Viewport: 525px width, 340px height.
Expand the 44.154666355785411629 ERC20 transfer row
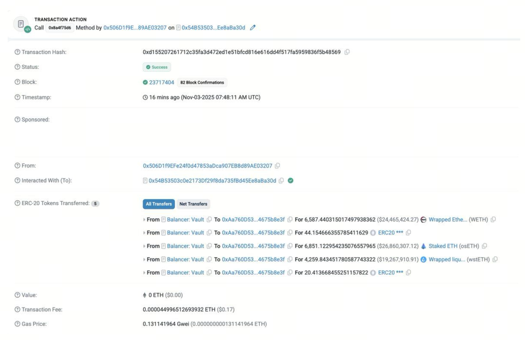[x=144, y=233]
